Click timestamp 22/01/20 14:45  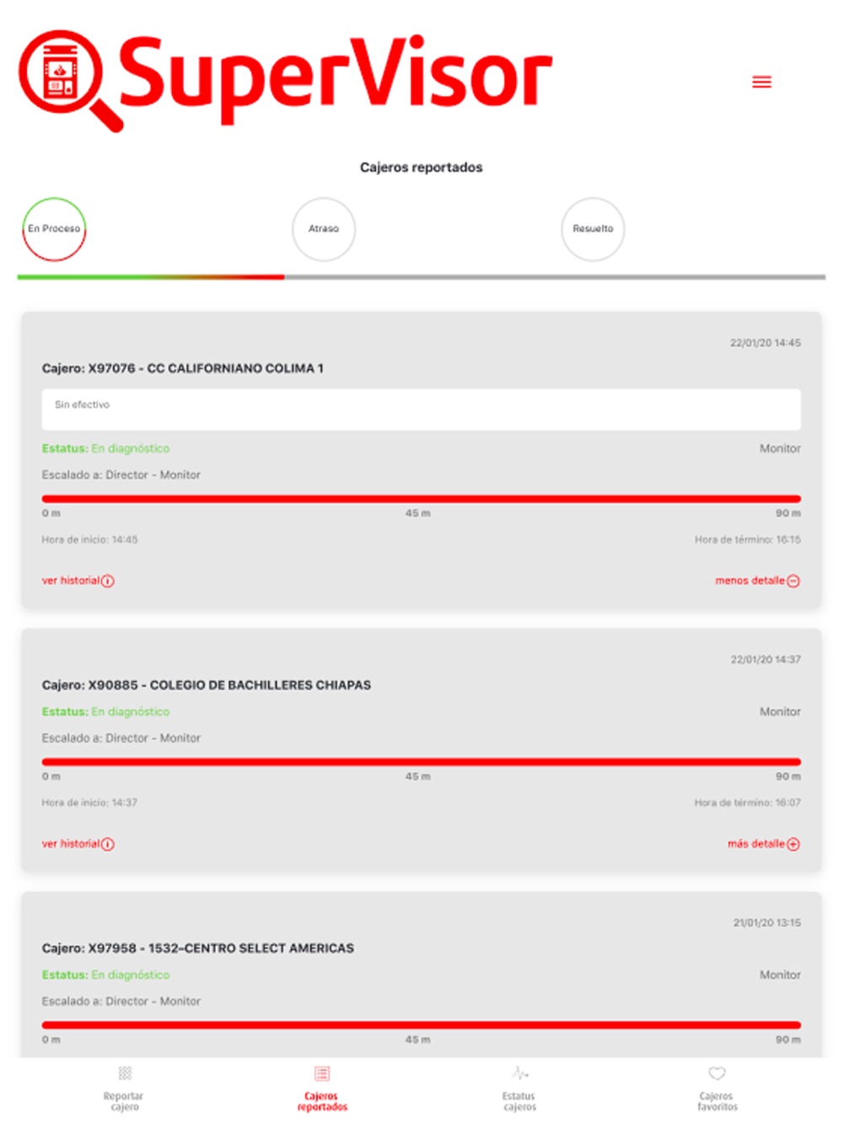pos(765,343)
